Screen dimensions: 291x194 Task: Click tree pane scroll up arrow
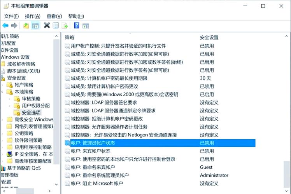tap(56, 36)
